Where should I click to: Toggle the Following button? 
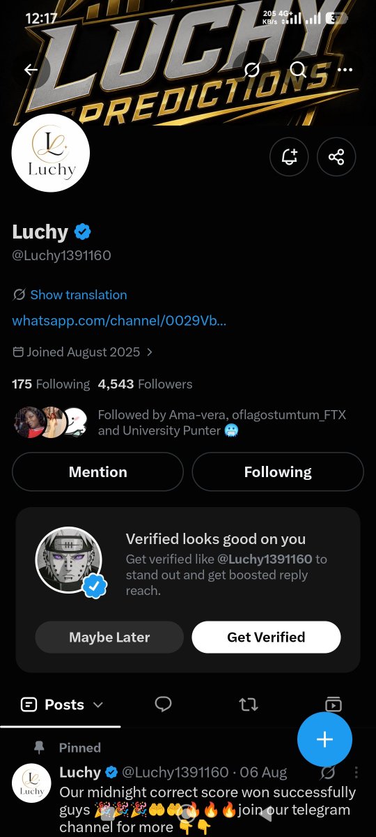coord(278,472)
